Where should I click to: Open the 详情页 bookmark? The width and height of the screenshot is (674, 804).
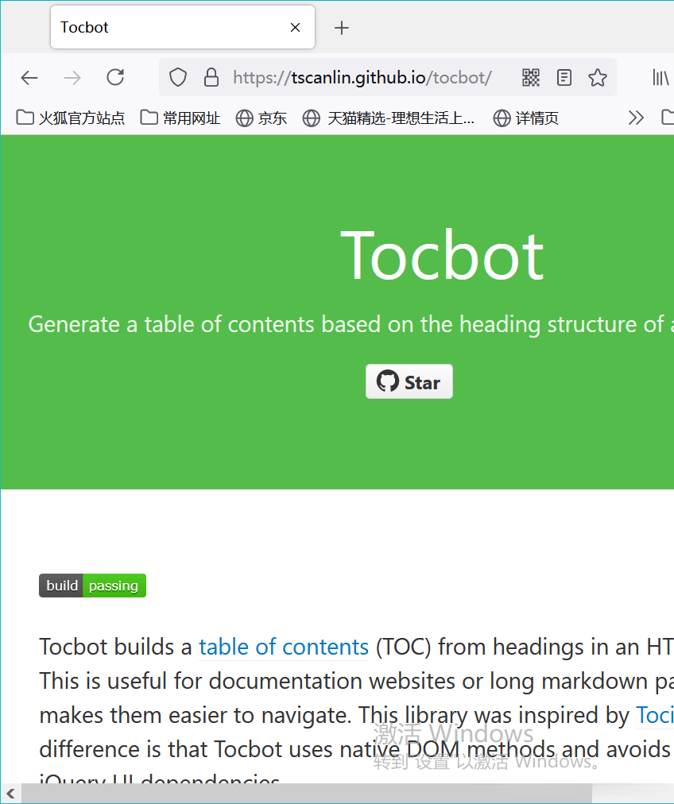coord(525,118)
